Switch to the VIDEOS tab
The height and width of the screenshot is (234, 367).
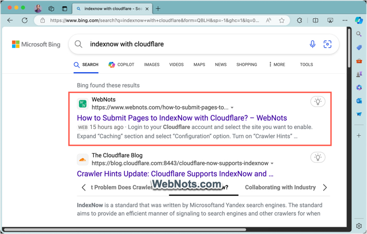coord(177,65)
